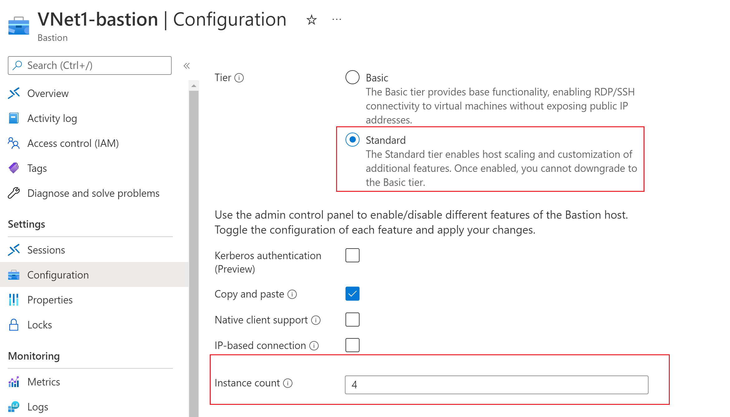The width and height of the screenshot is (730, 417).
Task: Click the Native client support info icon
Action: tap(316, 320)
